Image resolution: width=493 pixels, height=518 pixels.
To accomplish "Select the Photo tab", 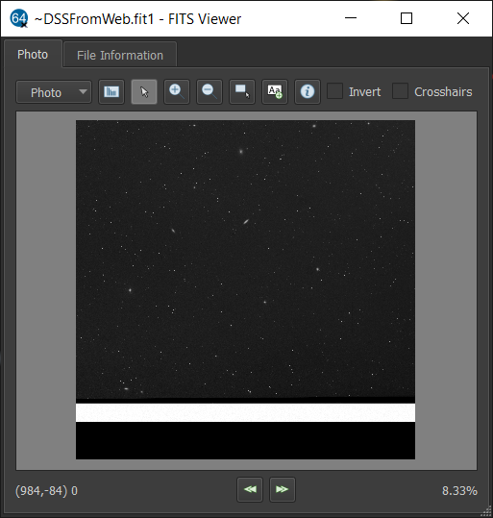I will (x=33, y=55).
